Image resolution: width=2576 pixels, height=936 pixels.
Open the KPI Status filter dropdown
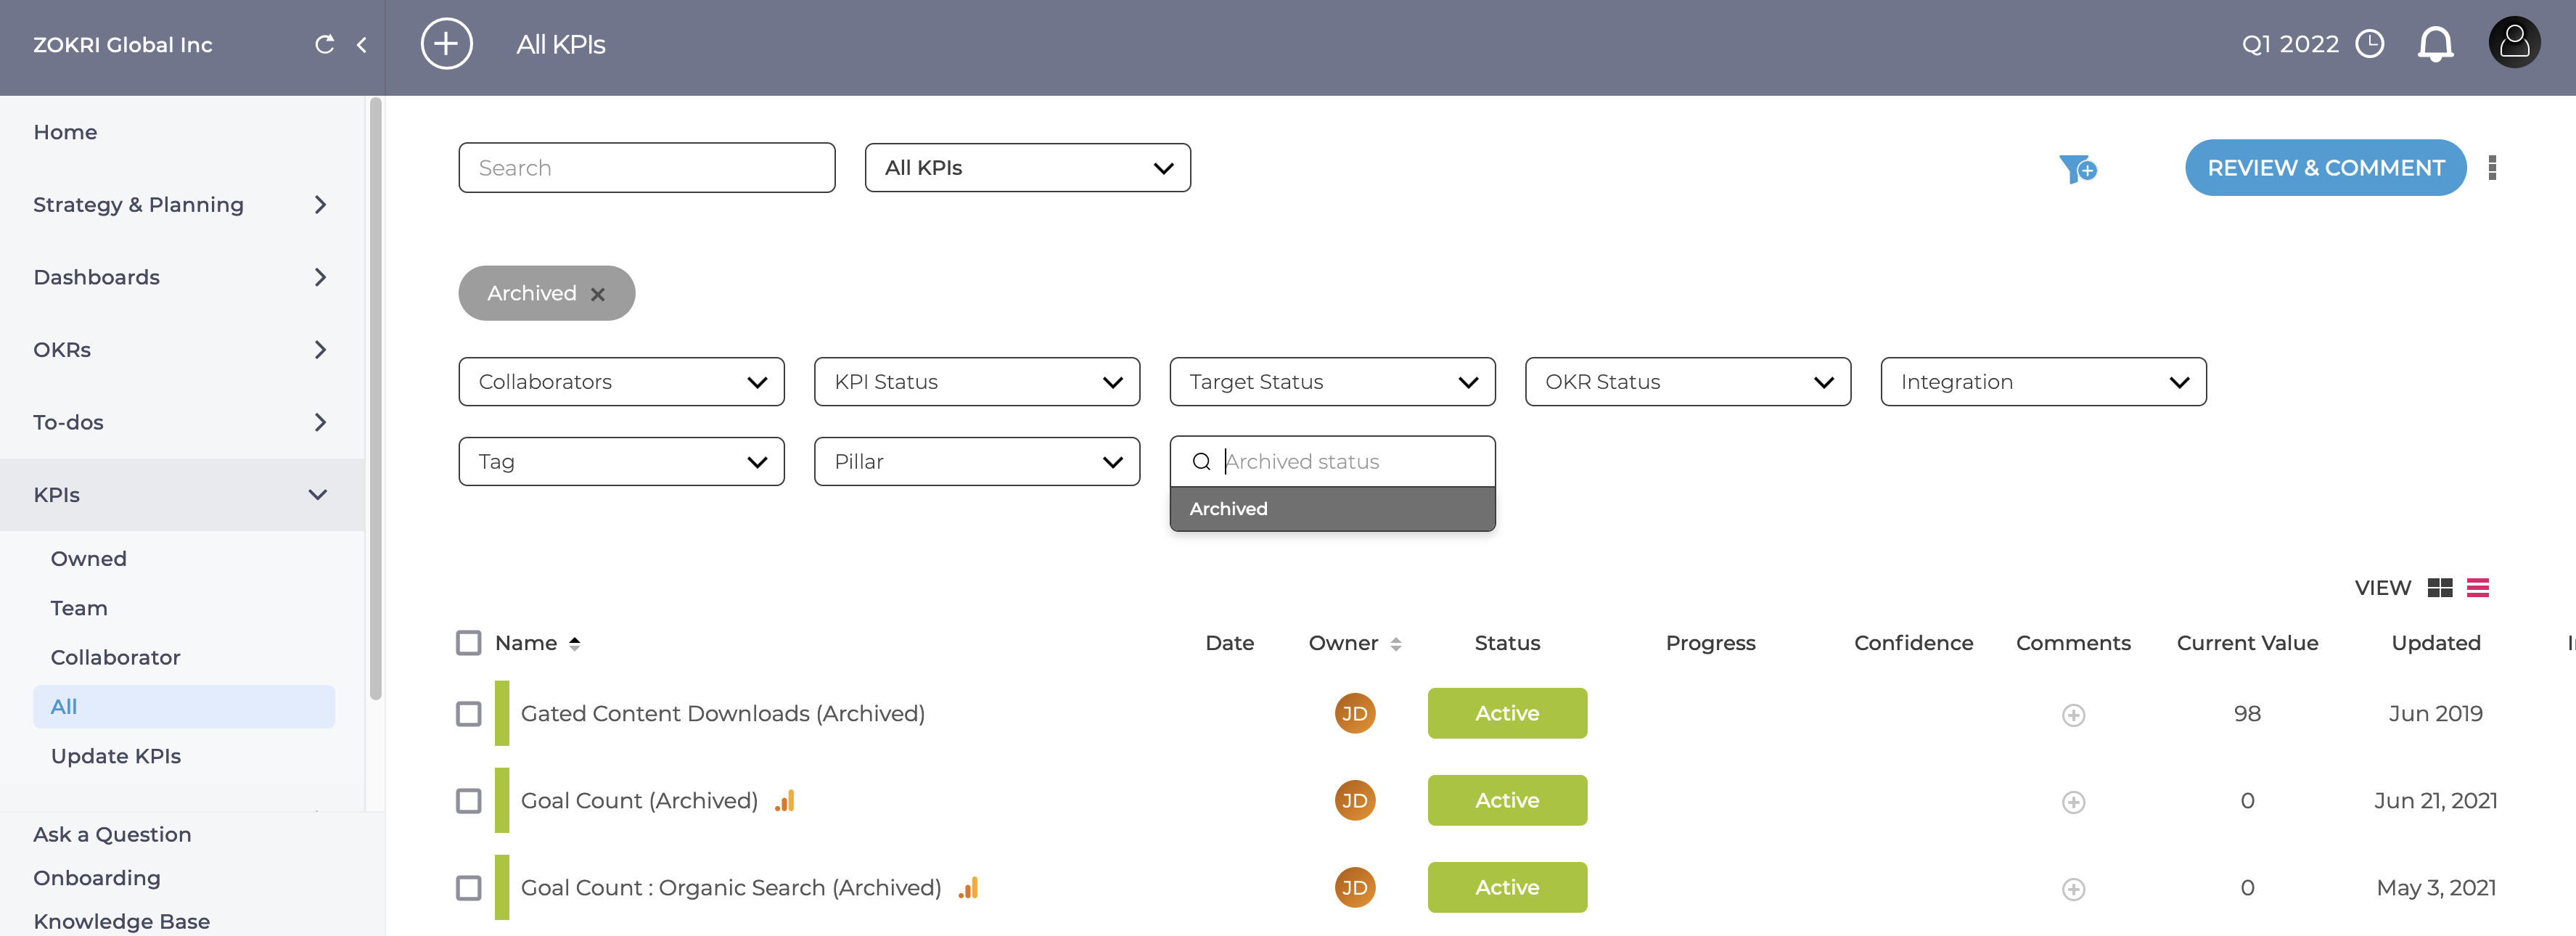pyautogui.click(x=977, y=382)
